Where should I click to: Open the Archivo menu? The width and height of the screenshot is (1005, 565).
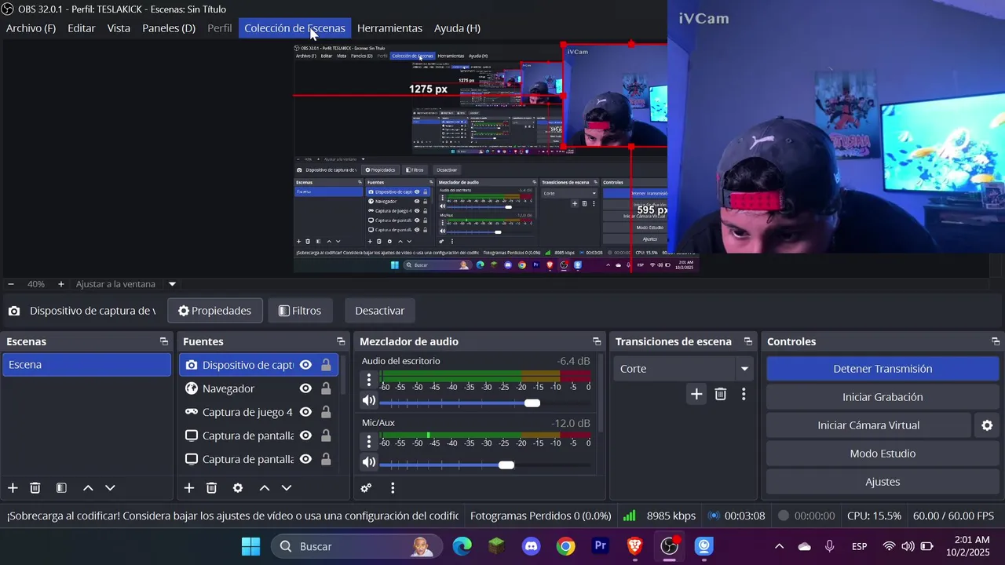[31, 28]
